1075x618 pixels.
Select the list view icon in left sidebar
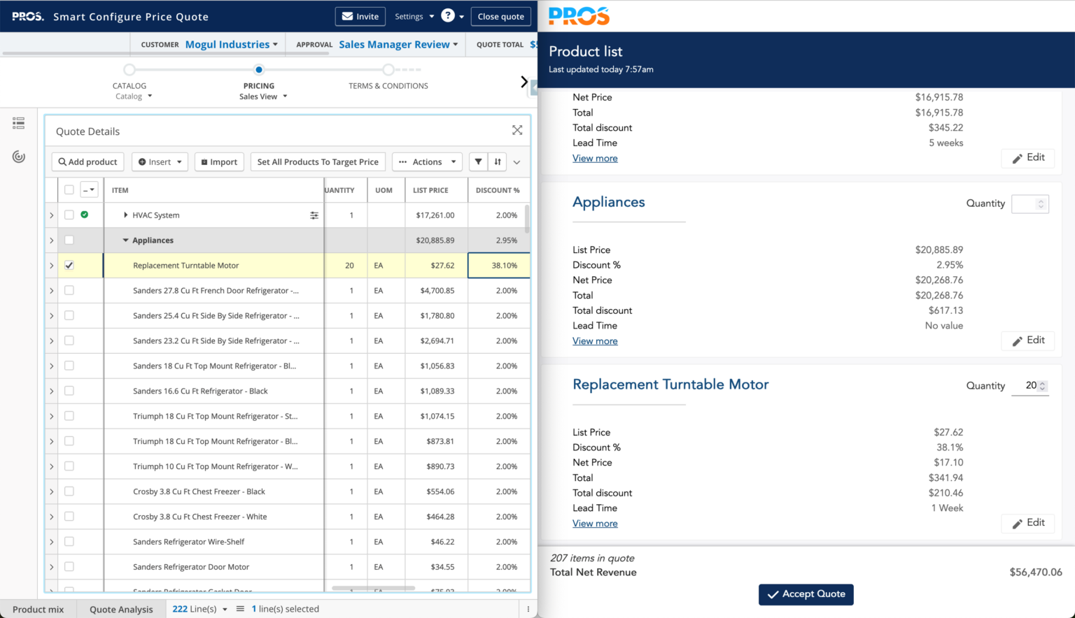(x=18, y=122)
